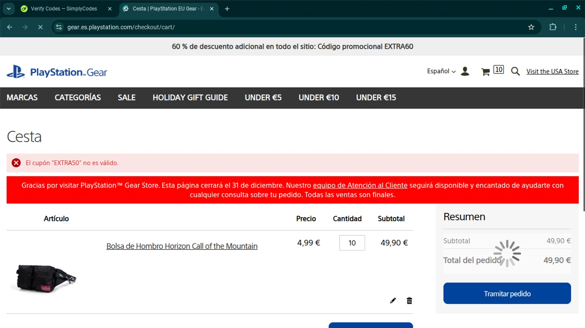Open the user account icon
585x328 pixels.
[465, 71]
